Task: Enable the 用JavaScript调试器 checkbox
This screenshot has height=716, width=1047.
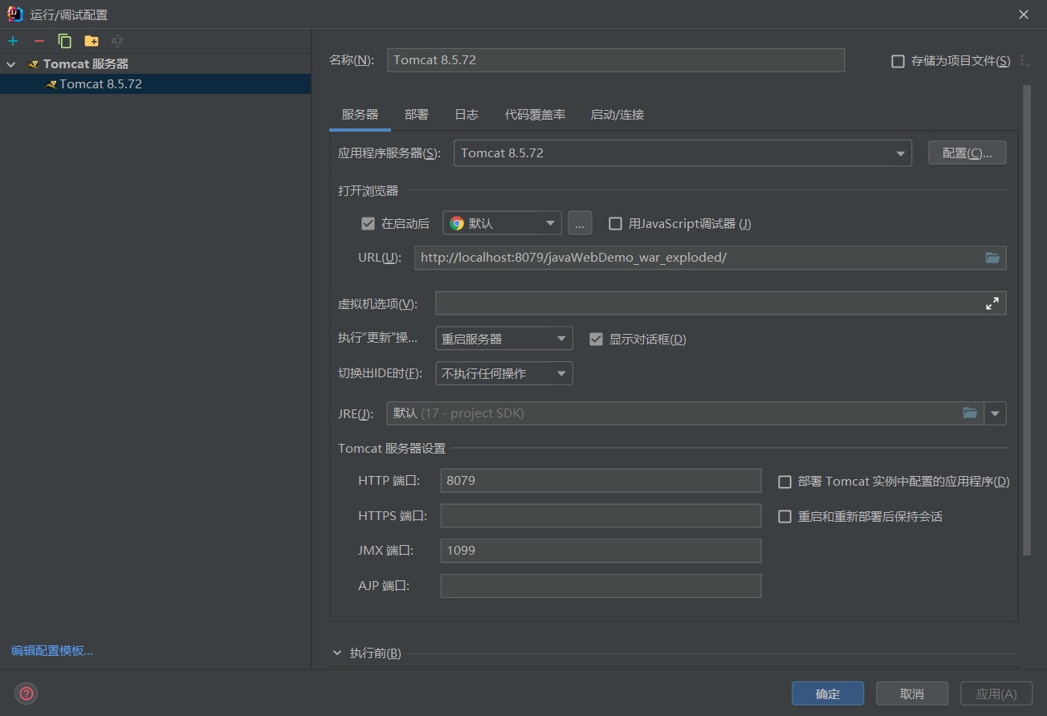Action: (x=616, y=224)
